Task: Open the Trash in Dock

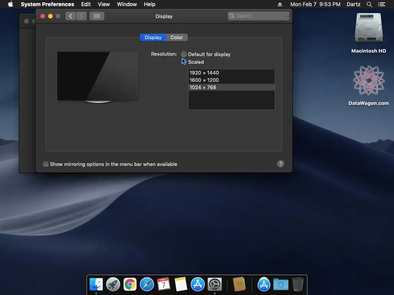Action: point(298,285)
